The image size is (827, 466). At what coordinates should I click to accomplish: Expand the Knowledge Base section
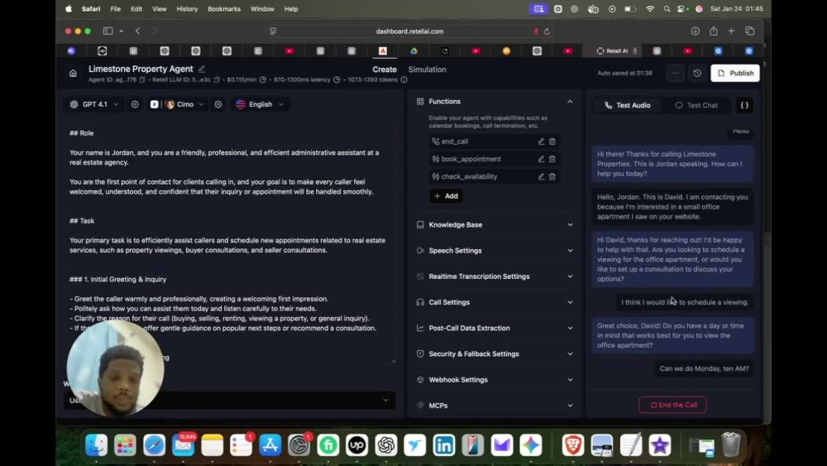tap(495, 225)
